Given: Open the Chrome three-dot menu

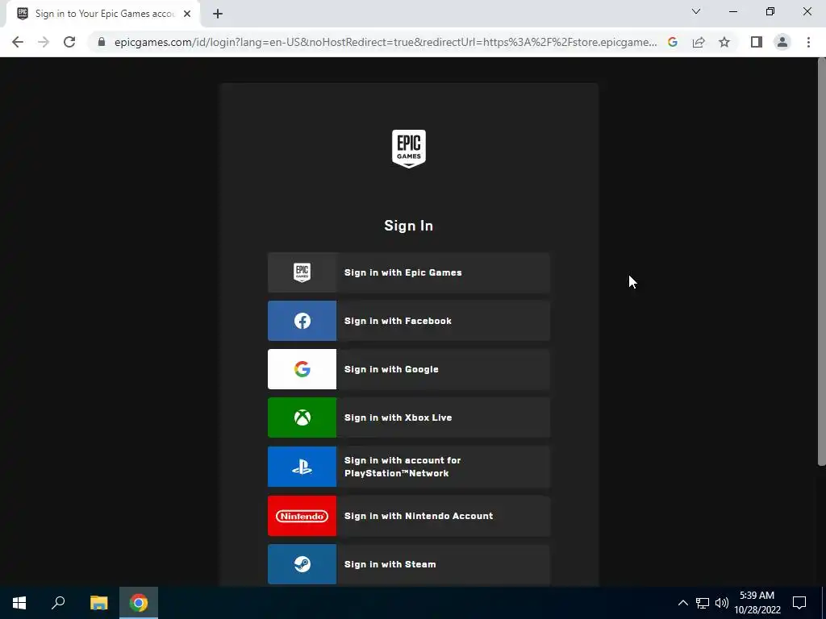Looking at the screenshot, I should [808, 42].
